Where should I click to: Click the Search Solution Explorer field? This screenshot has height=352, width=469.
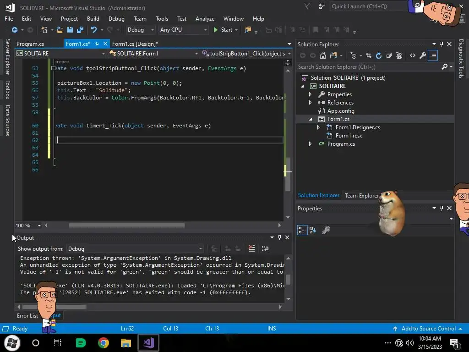(x=368, y=67)
